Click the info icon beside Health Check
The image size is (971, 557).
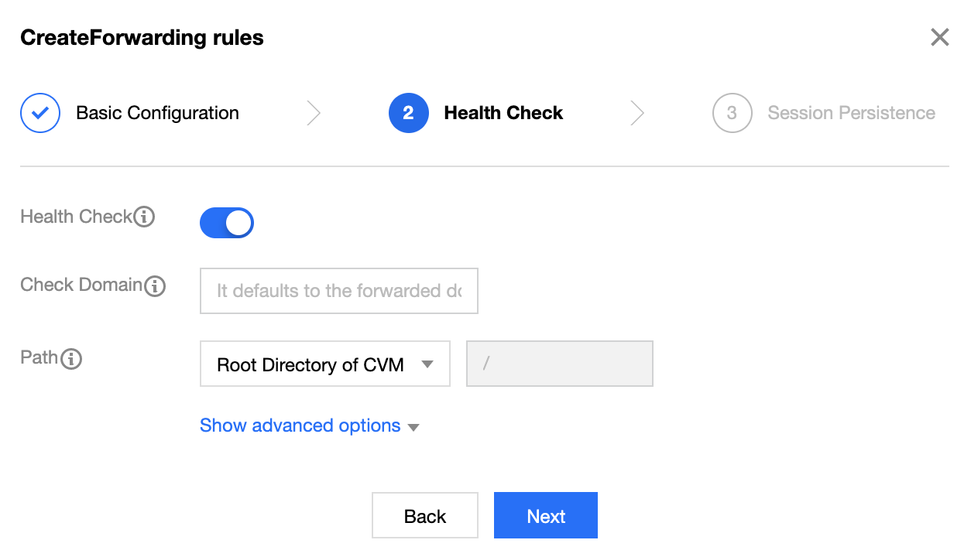tap(144, 217)
